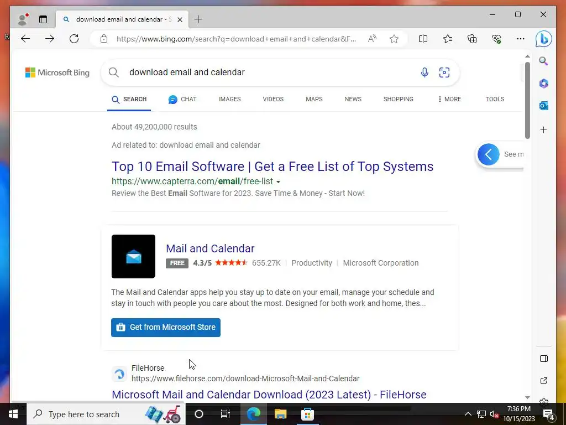
Task: Click the page vertical scrollbar thumb
Action: click(527, 101)
